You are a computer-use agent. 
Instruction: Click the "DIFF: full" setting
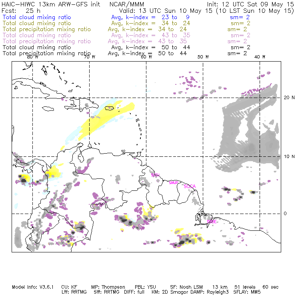134,292
